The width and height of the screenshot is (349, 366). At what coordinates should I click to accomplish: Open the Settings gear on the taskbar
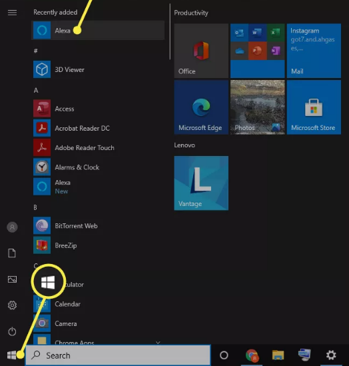(x=331, y=355)
